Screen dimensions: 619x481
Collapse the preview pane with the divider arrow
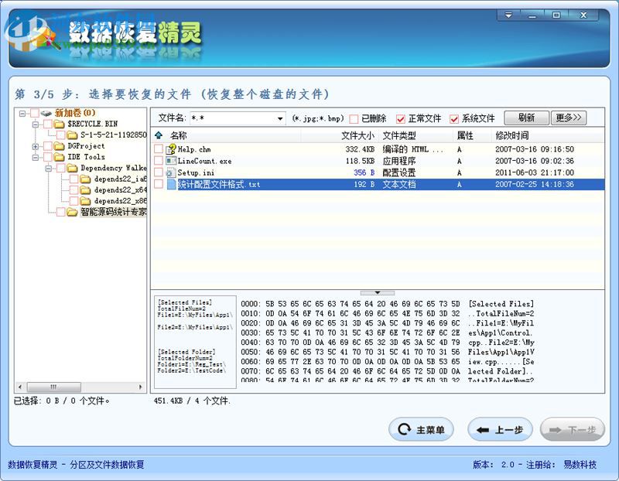(377, 293)
